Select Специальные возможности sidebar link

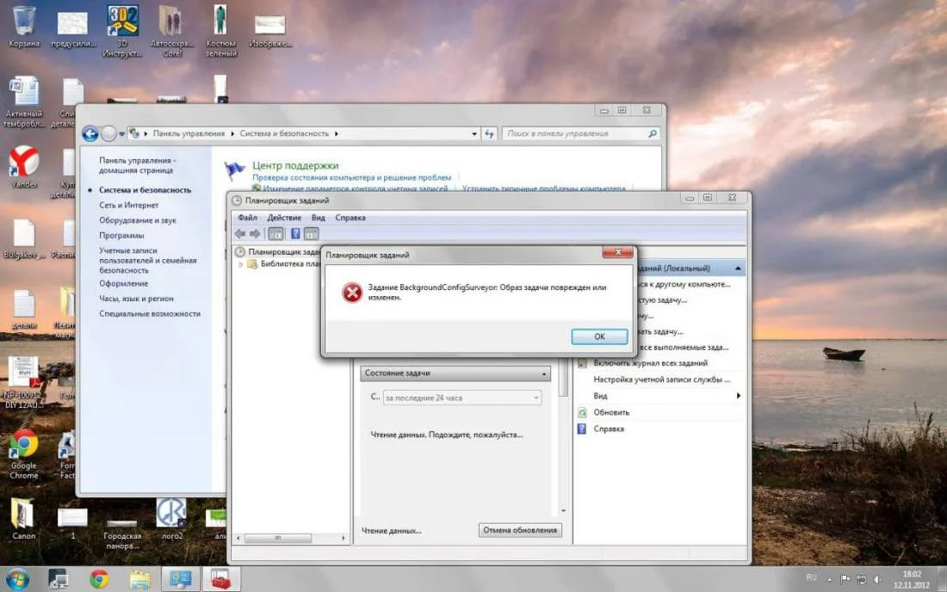click(149, 314)
